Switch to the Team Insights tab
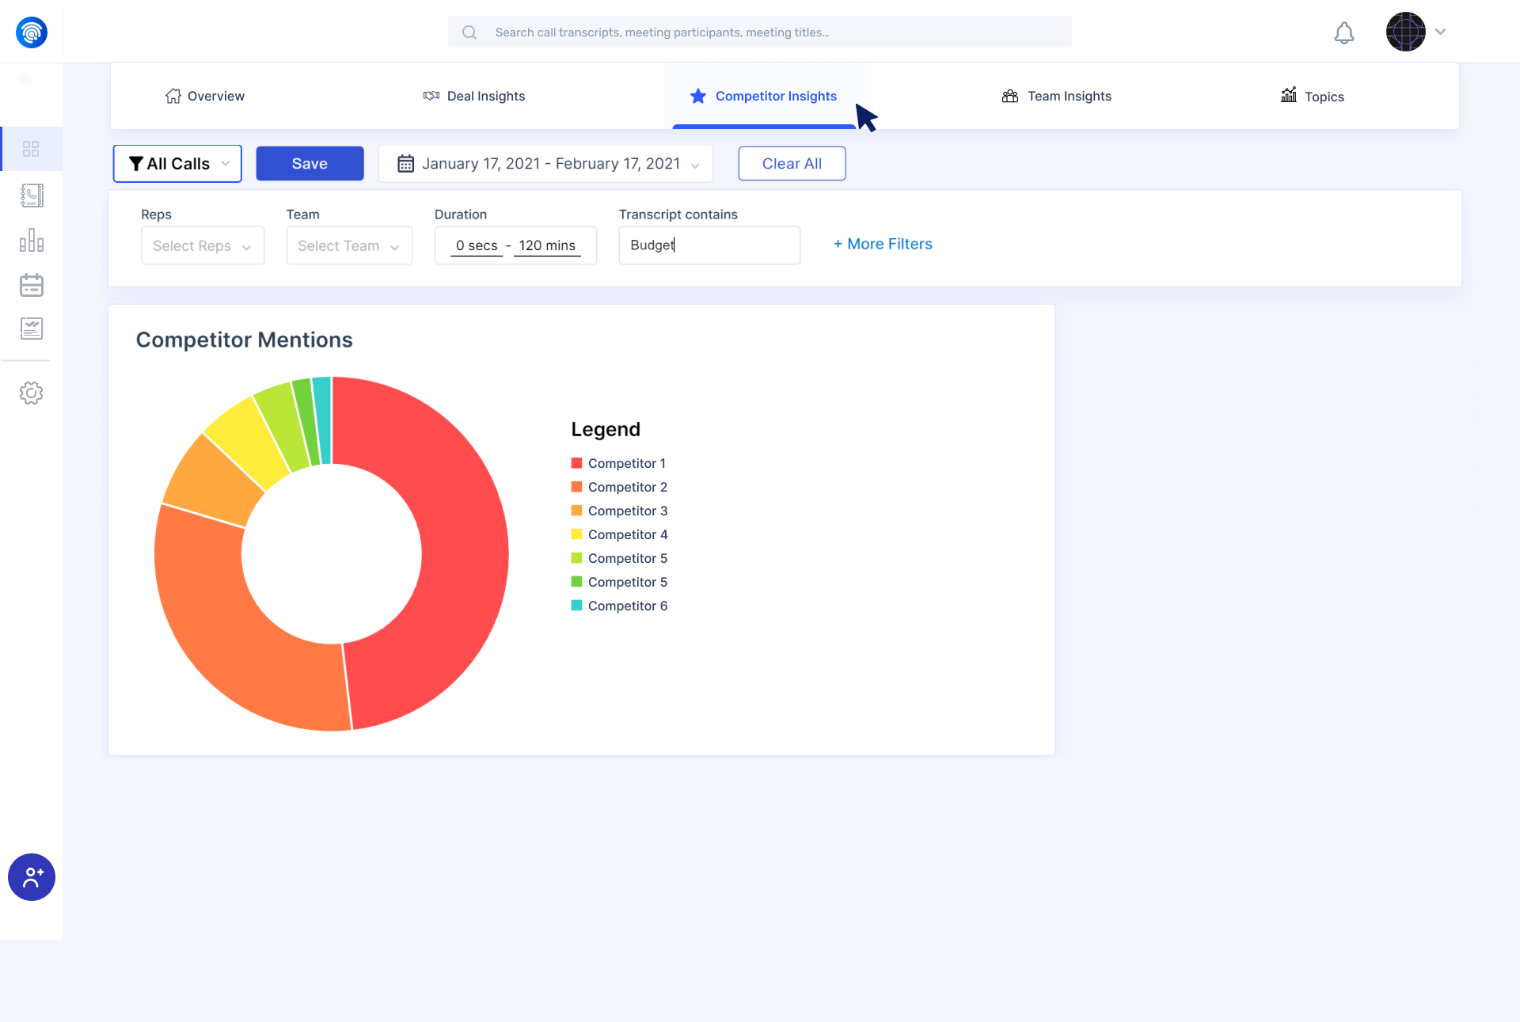Screen dimensions: 1520x1022 (1057, 96)
